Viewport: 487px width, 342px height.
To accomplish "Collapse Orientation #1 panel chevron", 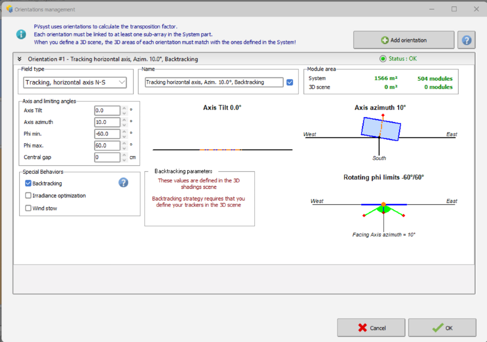I will click(20, 59).
